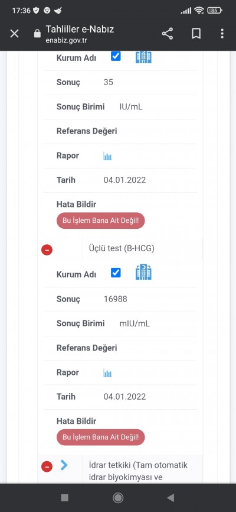Bookmark the e-Nabız page
This screenshot has height=512, width=236.
pyautogui.click(x=196, y=34)
